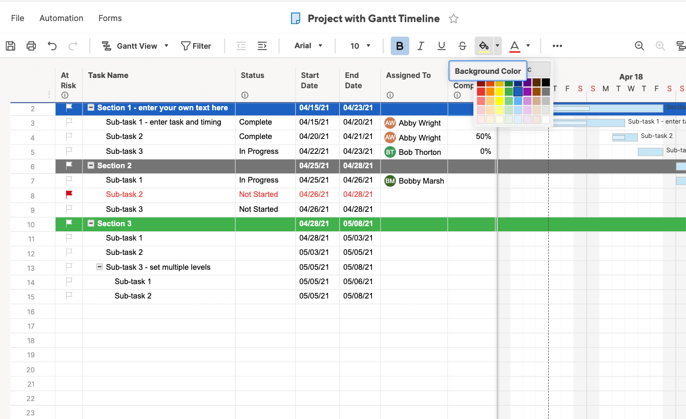Toggle At Risk flag for row 8

69,194
